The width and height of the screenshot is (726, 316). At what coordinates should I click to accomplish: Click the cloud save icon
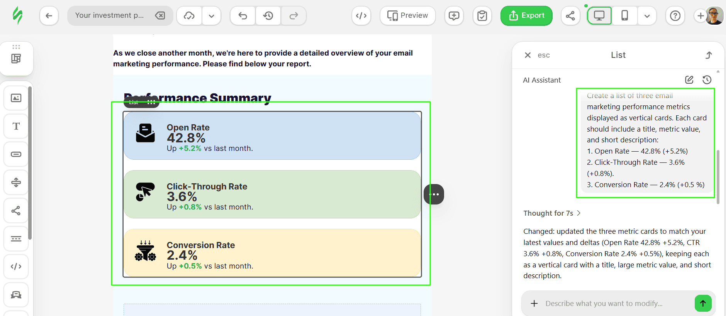[189, 16]
